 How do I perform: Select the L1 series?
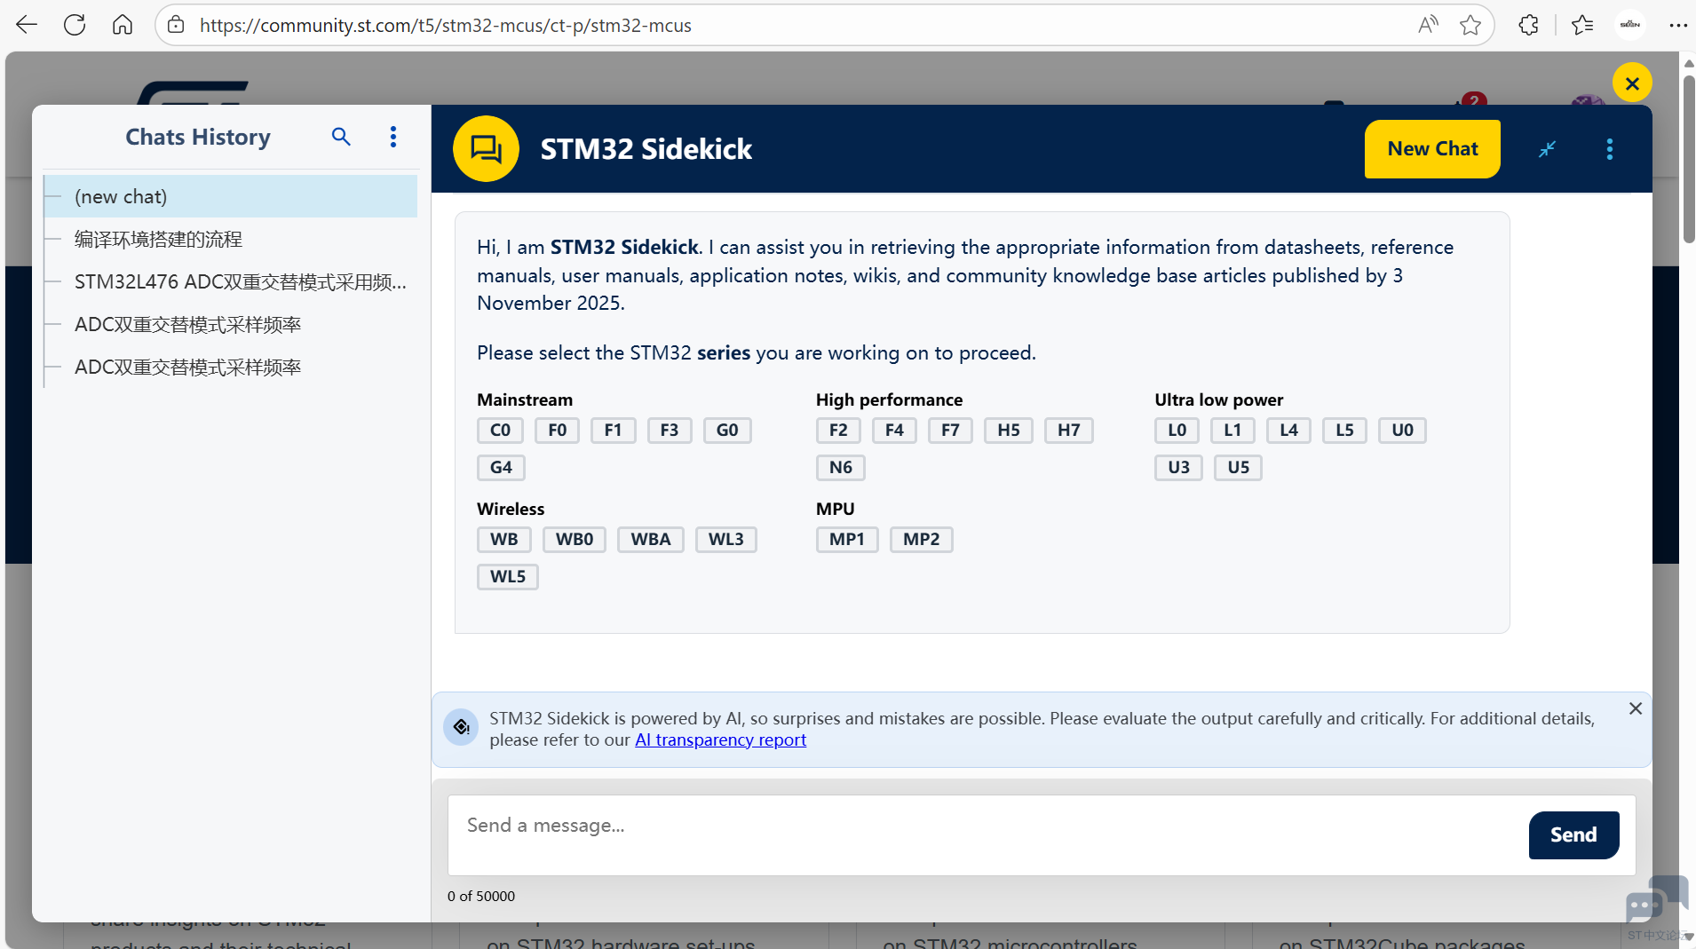1232,431
